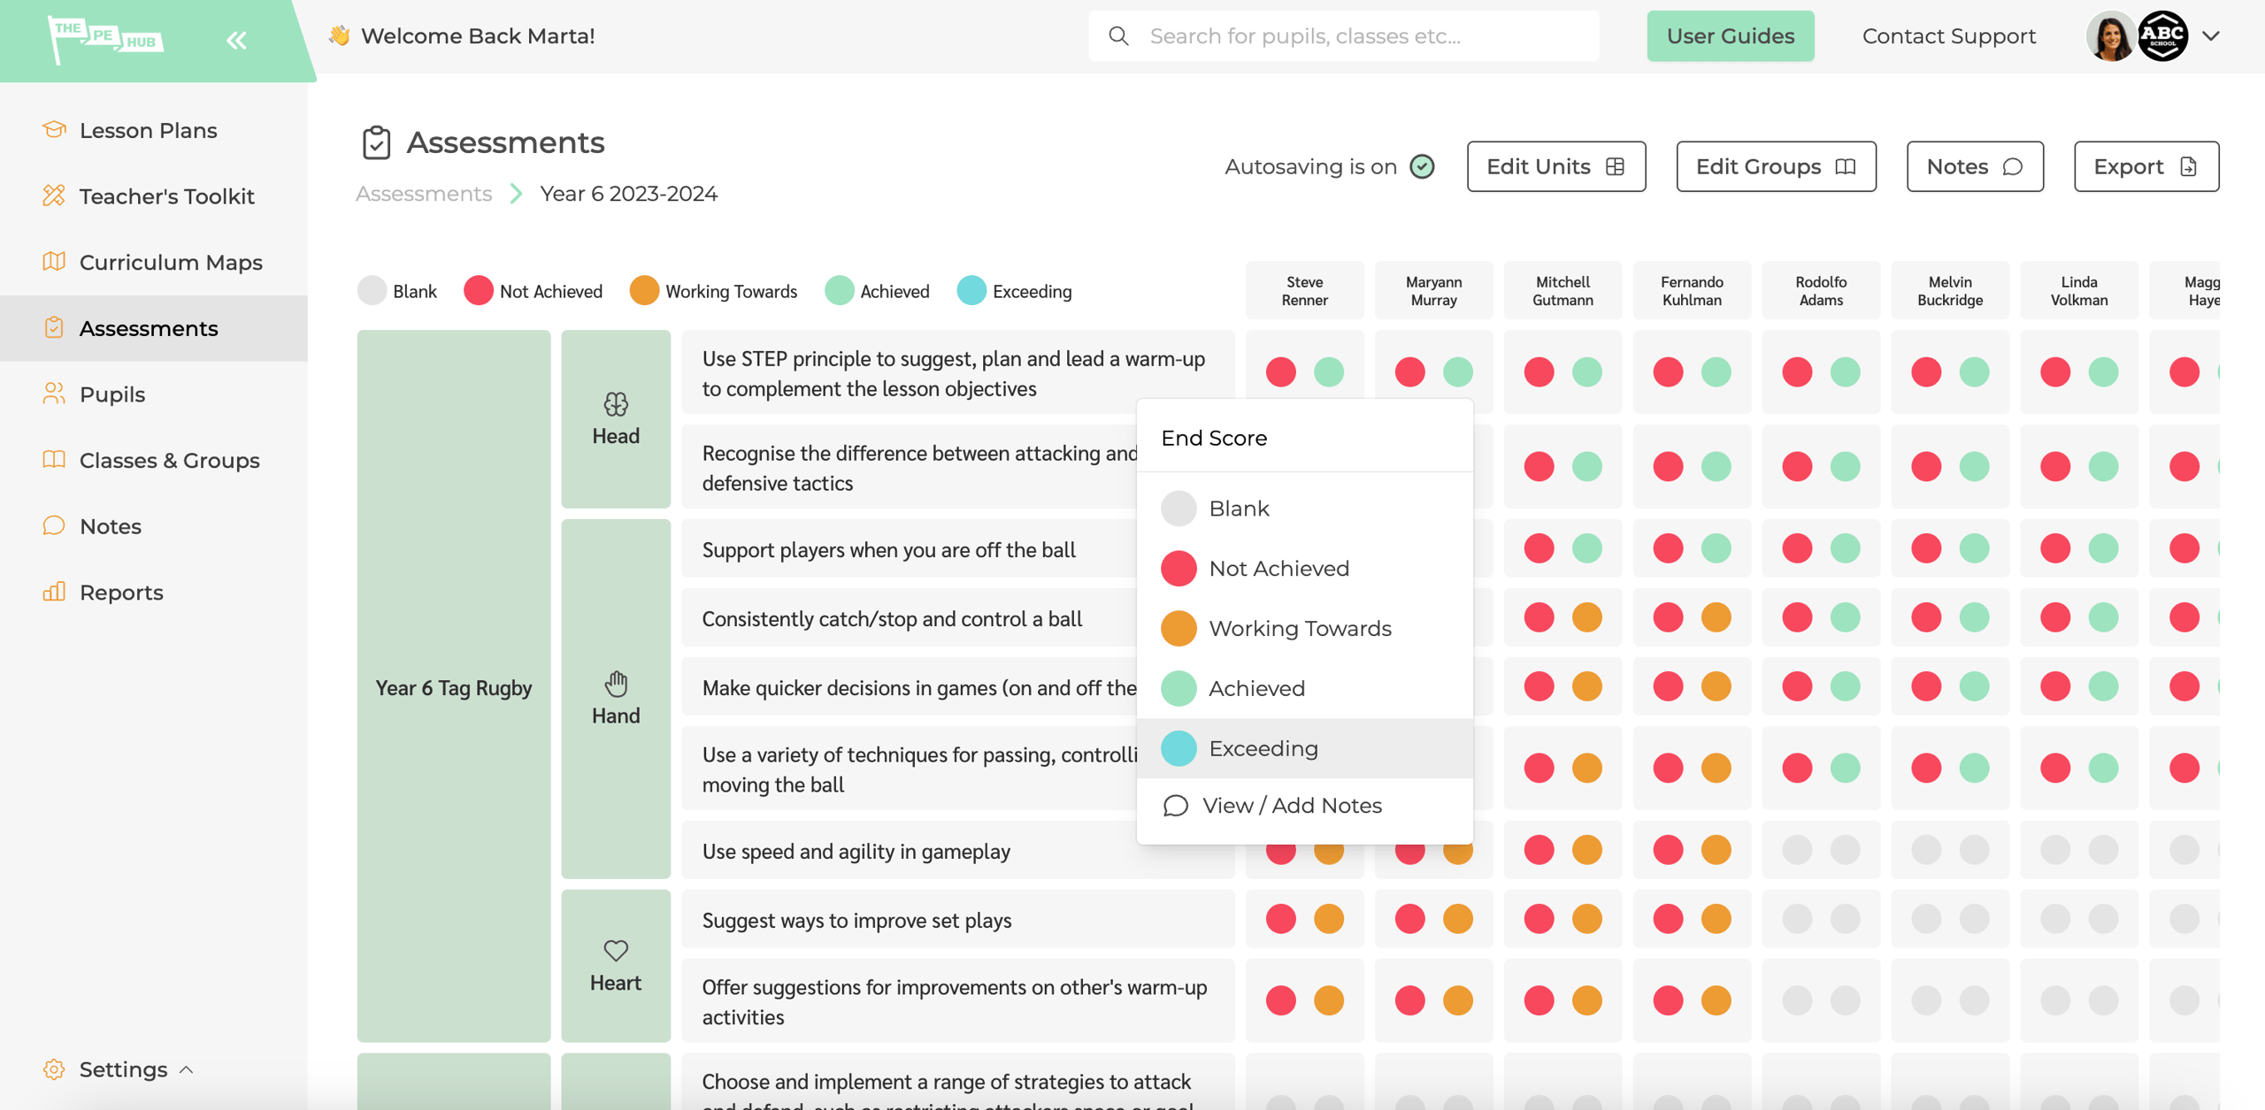Select the Teacher's Toolkit sidebar icon
This screenshot has width=2265, height=1110.
(54, 195)
